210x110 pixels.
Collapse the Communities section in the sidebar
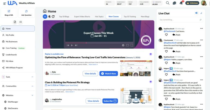pos(32,86)
